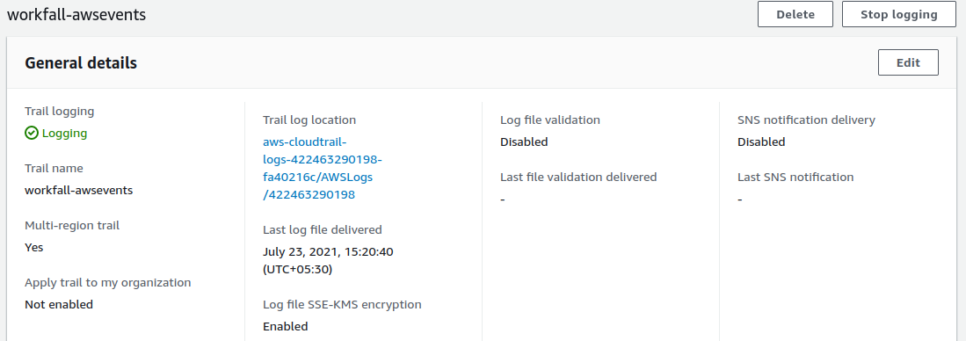Viewport: 966px width, 341px height.
Task: Open the aws-cloudtrail-logs S3 bucket link
Action: [323, 168]
